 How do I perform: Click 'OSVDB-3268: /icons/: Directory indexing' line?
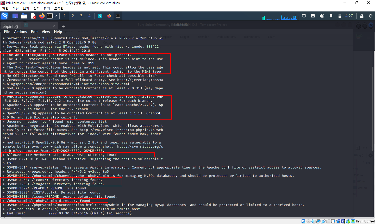53,180
